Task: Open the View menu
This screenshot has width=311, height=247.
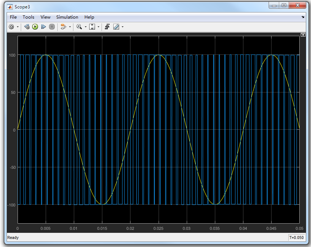Action: [45, 17]
